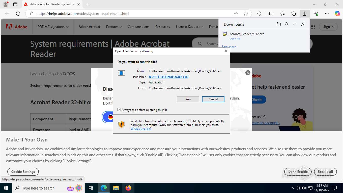Add this page to favorites star

tap(246, 14)
